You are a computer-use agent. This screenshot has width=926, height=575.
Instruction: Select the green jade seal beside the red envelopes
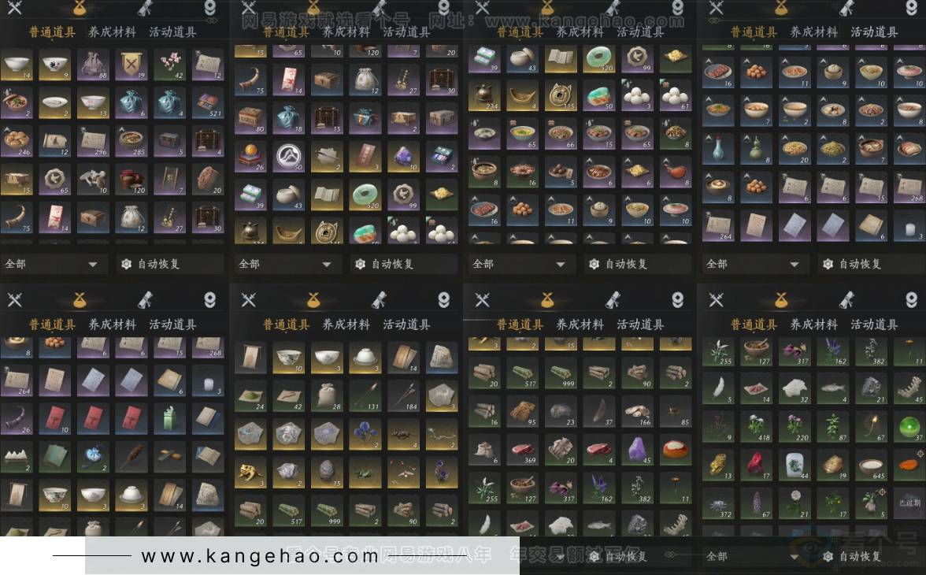click(169, 418)
